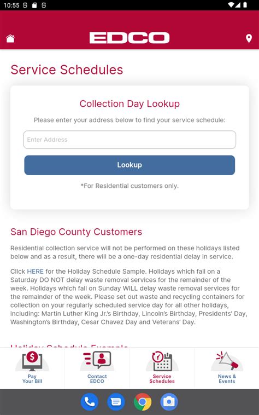The height and width of the screenshot is (415, 259).
Task: Select the News & Events tab label
Action: [x=227, y=379]
